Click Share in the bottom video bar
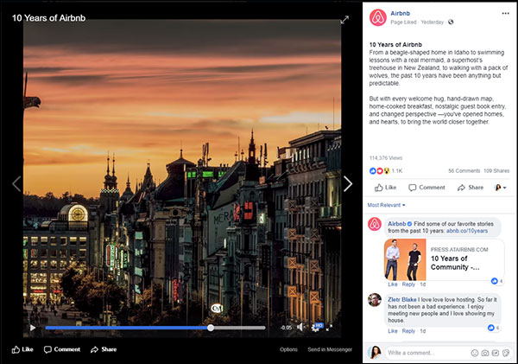518x364 pixels. [x=104, y=349]
